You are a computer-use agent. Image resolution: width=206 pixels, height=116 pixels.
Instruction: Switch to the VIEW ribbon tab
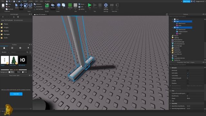(42, 1)
